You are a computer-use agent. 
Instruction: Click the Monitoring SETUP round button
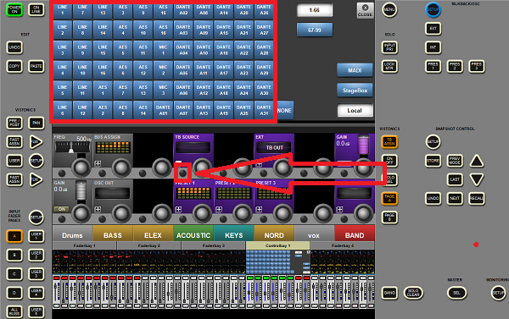tap(498, 293)
